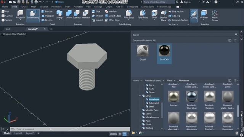
Task: Click the Plot printer icon
Action: (x=36, y=2)
